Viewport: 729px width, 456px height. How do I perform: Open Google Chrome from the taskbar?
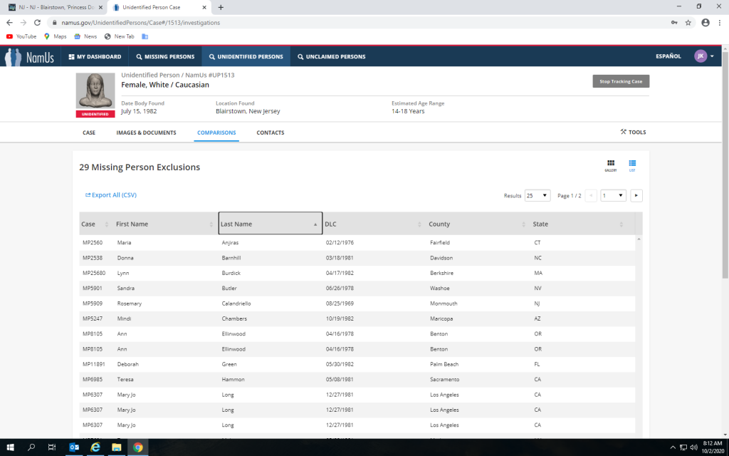tap(137, 447)
